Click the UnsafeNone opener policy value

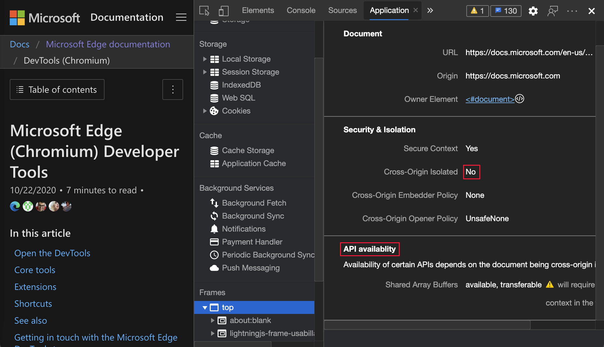(x=487, y=219)
